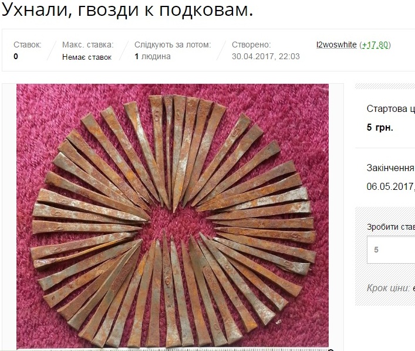Screen dimensions: 415x351
Task: Click the "Зробити ставку" bid label
Action: 391,227
